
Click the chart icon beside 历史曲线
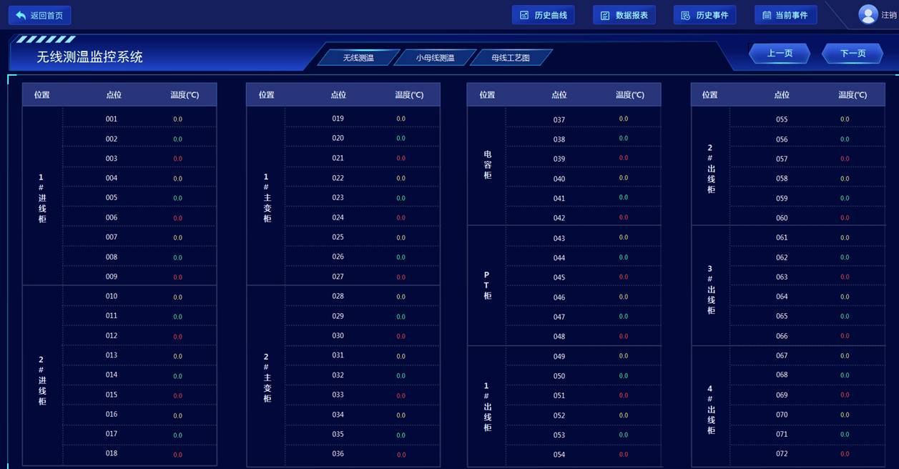(x=524, y=15)
